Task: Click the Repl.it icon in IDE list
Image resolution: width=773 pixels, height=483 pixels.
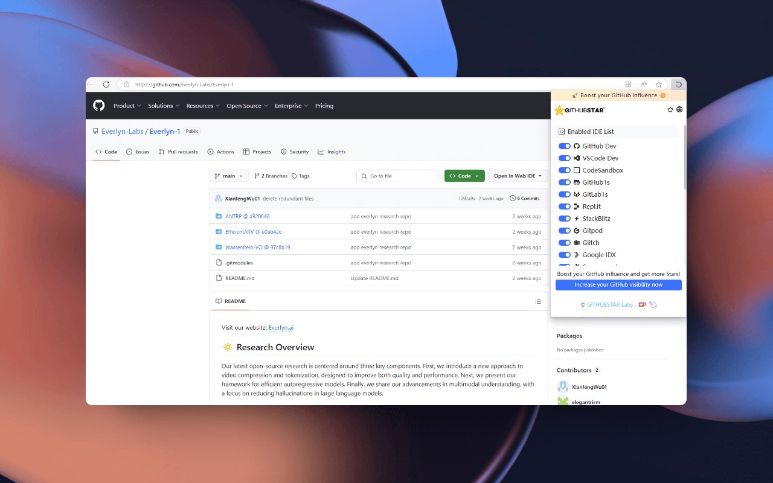Action: (x=577, y=206)
